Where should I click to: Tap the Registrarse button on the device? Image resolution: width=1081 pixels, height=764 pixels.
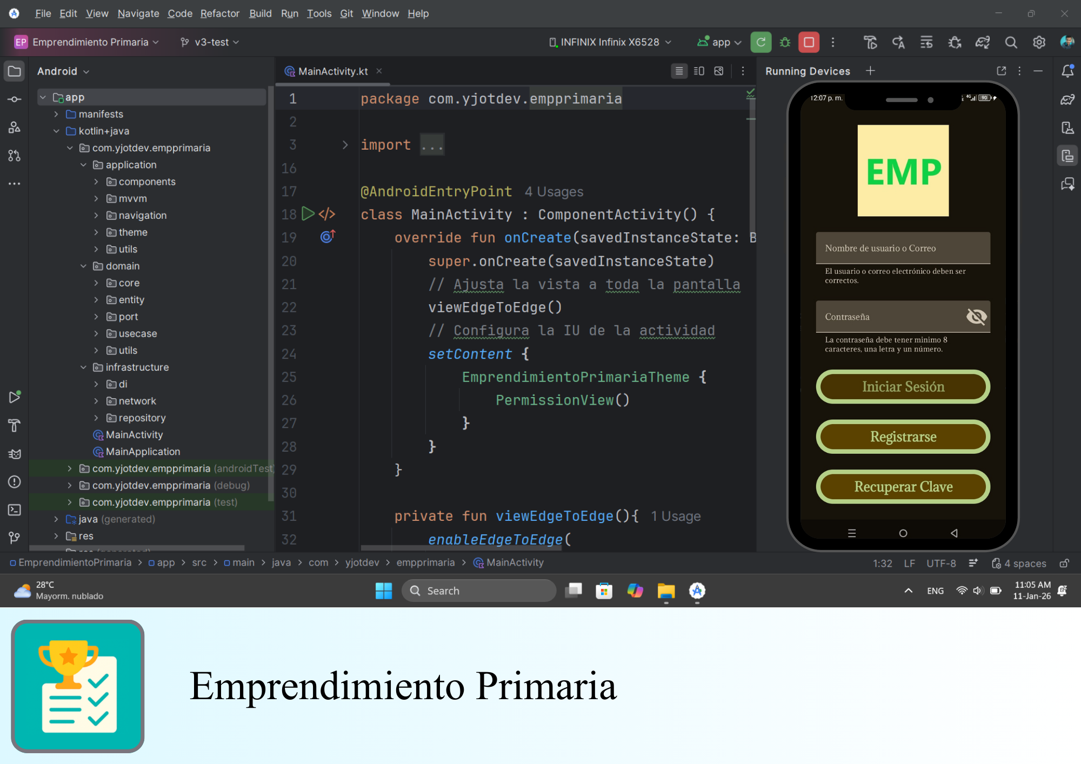pyautogui.click(x=902, y=437)
